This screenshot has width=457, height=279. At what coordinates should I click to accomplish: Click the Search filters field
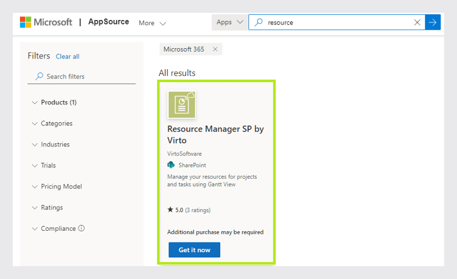click(x=82, y=77)
